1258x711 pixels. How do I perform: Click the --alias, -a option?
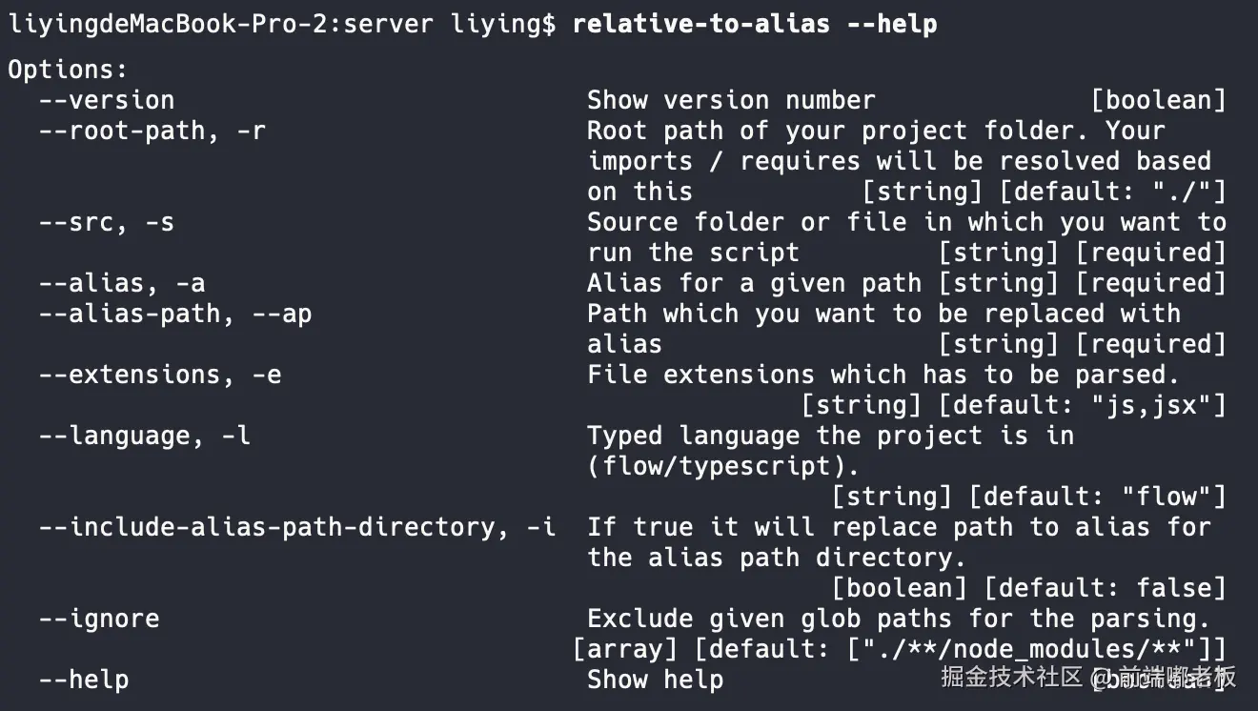click(x=121, y=283)
